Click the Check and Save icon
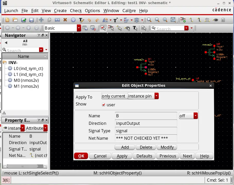234x185 pixels. (x=24, y=20)
